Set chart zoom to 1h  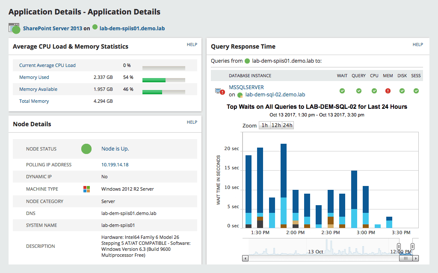pos(264,125)
